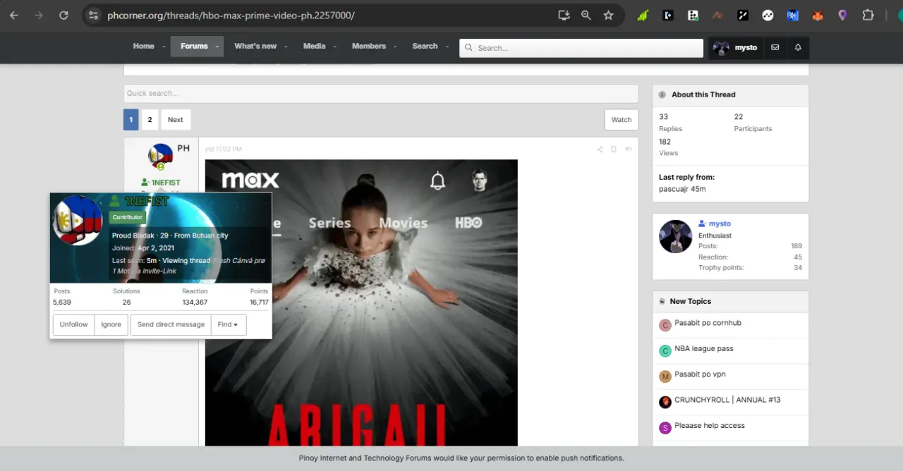Screen dimensions: 903x471
Task: Send direct message to 1NEFIST
Action: click(x=171, y=324)
